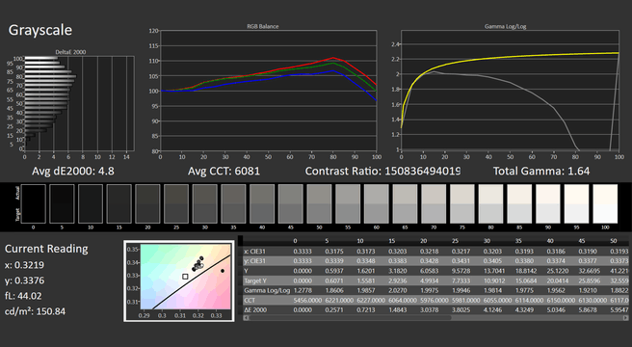Click the DeltaE 2000 bar chart

(x=79, y=104)
